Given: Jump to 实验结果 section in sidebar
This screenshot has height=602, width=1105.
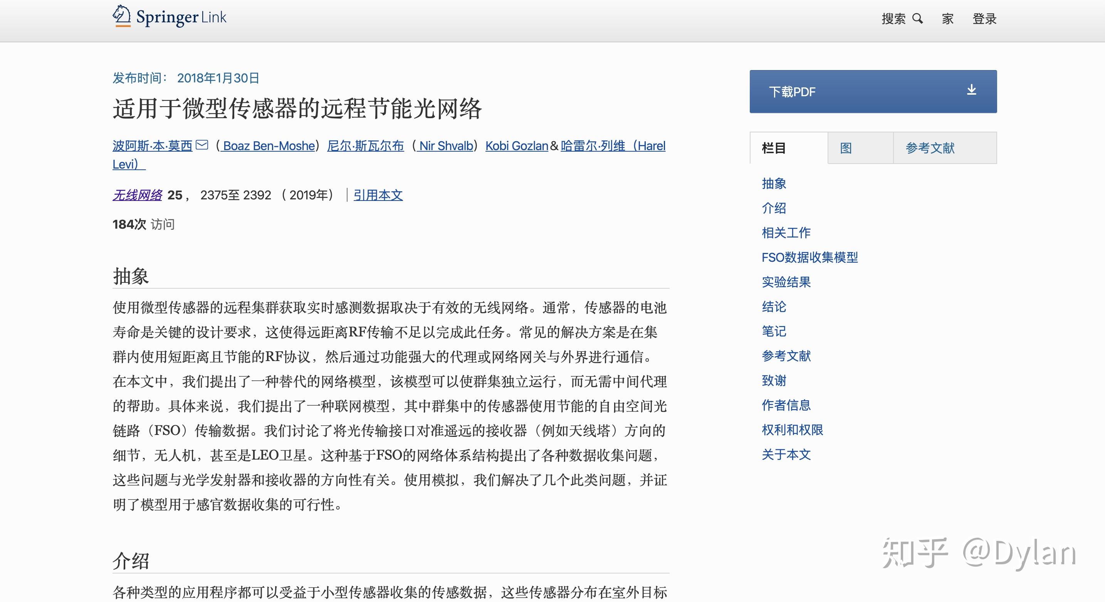Looking at the screenshot, I should pos(786,282).
